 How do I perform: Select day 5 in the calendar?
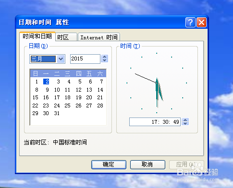[x=80, y=82]
